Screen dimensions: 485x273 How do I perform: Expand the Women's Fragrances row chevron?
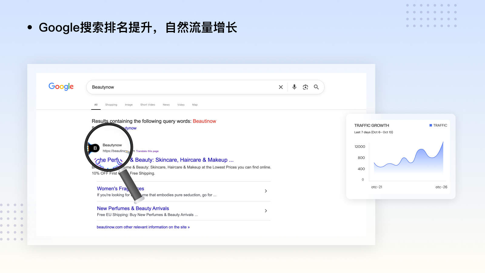pyautogui.click(x=266, y=191)
